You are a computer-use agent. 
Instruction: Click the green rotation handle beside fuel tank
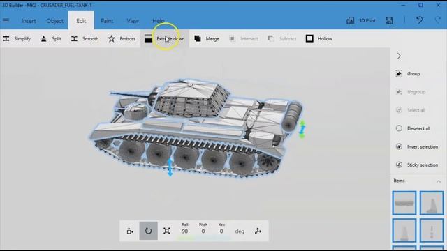point(302,130)
